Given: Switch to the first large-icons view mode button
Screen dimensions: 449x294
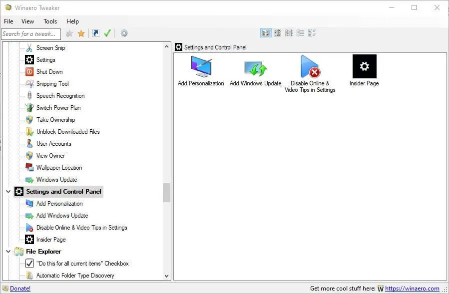Looking at the screenshot, I should click(266, 33).
